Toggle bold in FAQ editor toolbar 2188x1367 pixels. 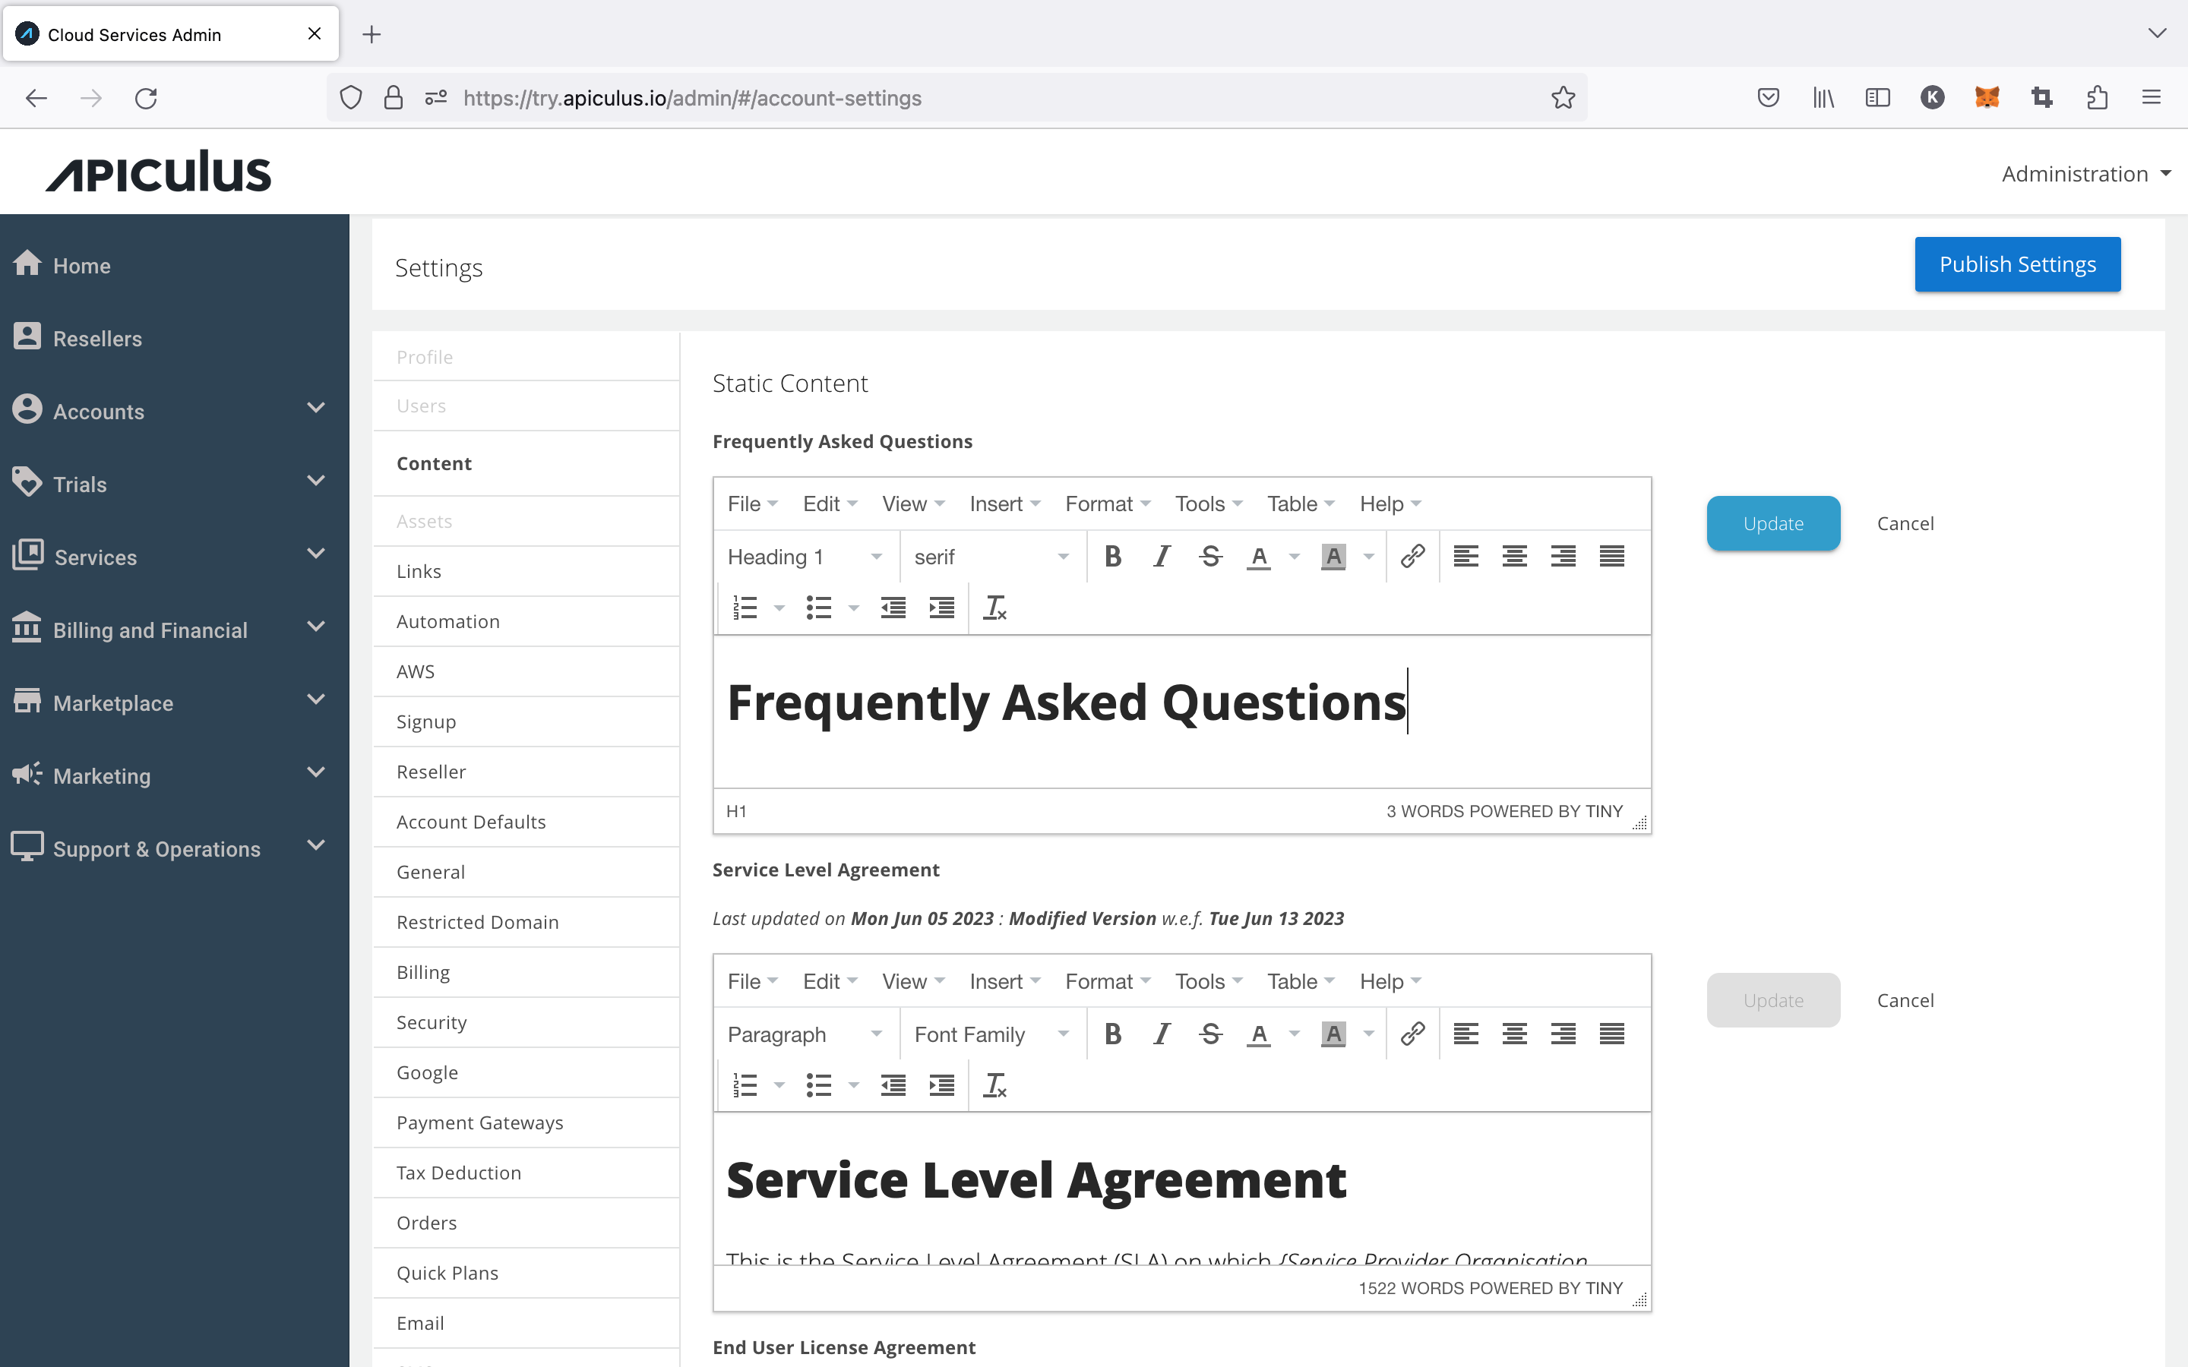click(1113, 557)
